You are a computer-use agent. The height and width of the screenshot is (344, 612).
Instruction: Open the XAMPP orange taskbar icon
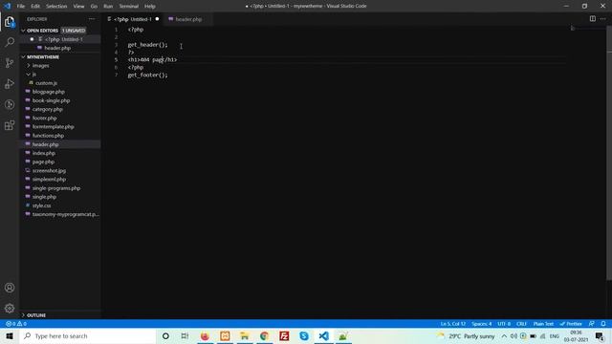click(x=225, y=335)
